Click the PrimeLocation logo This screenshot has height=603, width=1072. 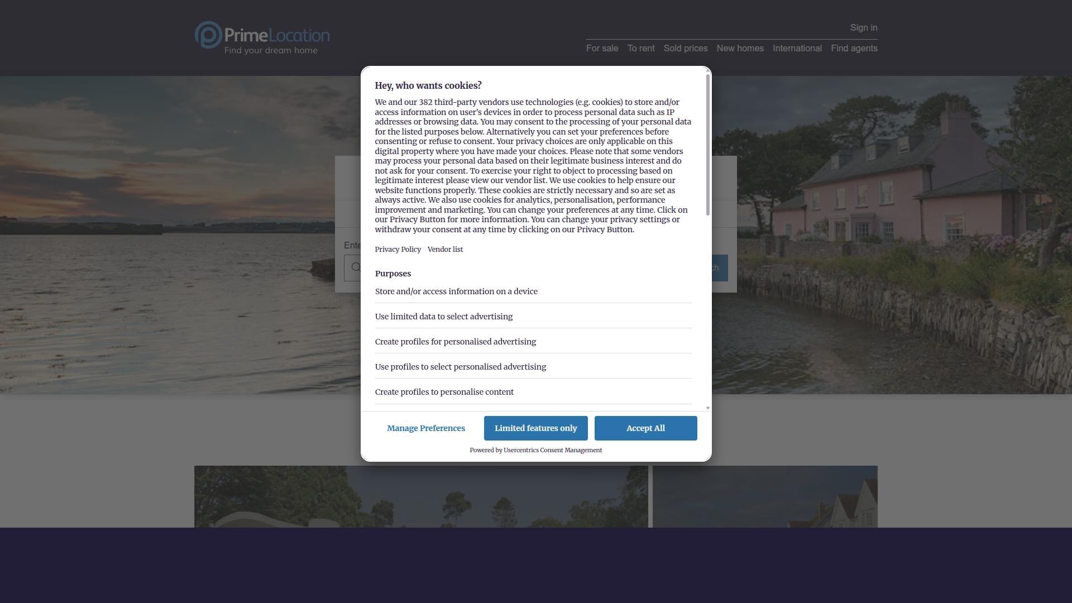pyautogui.click(x=262, y=38)
